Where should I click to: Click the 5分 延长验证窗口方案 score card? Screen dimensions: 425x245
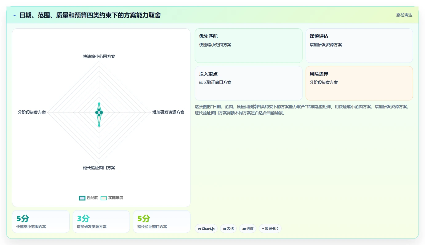[162, 222]
